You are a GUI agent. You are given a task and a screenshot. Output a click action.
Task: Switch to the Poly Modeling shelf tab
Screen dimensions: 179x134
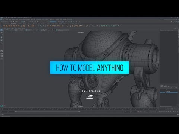click(14, 24)
